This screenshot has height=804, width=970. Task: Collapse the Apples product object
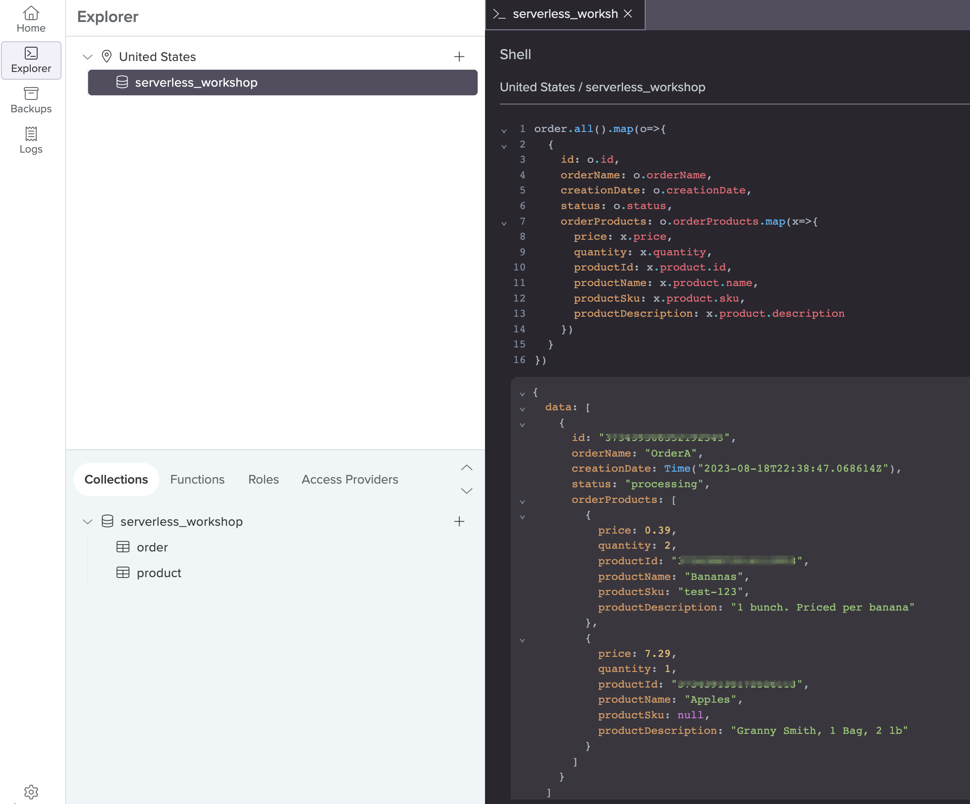522,641
